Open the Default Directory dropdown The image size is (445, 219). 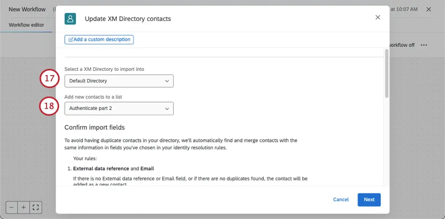point(119,81)
